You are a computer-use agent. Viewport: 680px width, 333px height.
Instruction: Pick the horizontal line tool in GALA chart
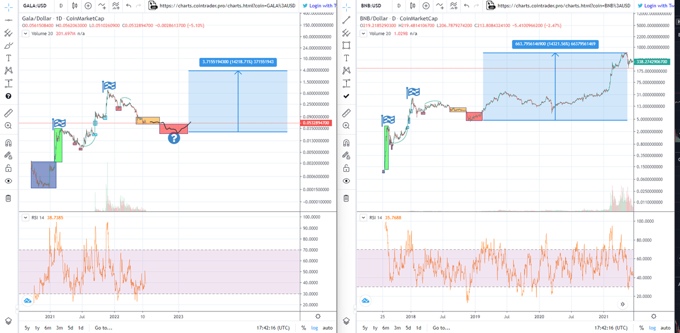coord(8,19)
